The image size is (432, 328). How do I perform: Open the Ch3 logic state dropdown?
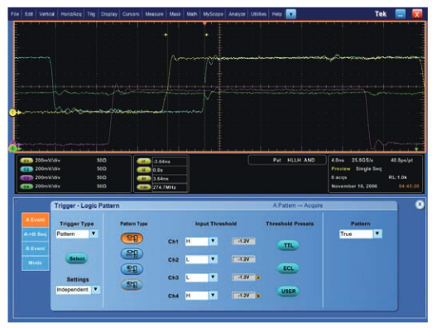click(213, 277)
